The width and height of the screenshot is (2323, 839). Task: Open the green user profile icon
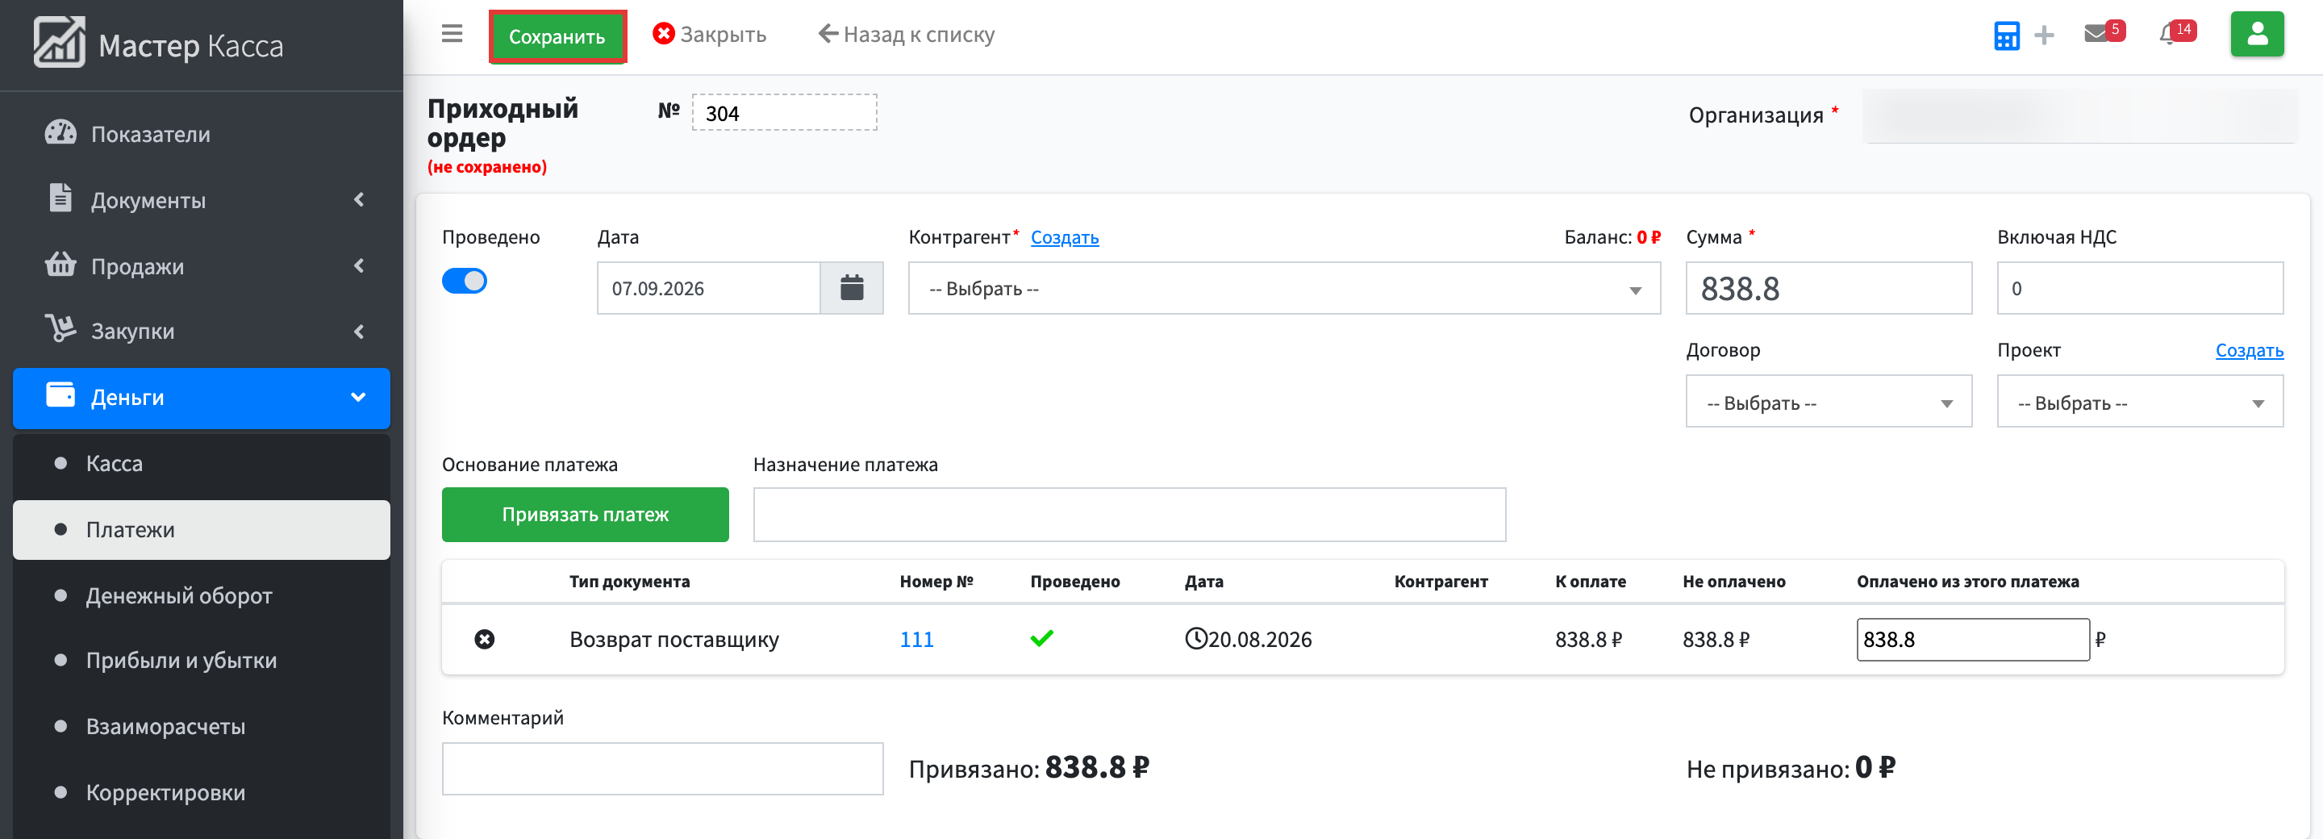pos(2257,34)
